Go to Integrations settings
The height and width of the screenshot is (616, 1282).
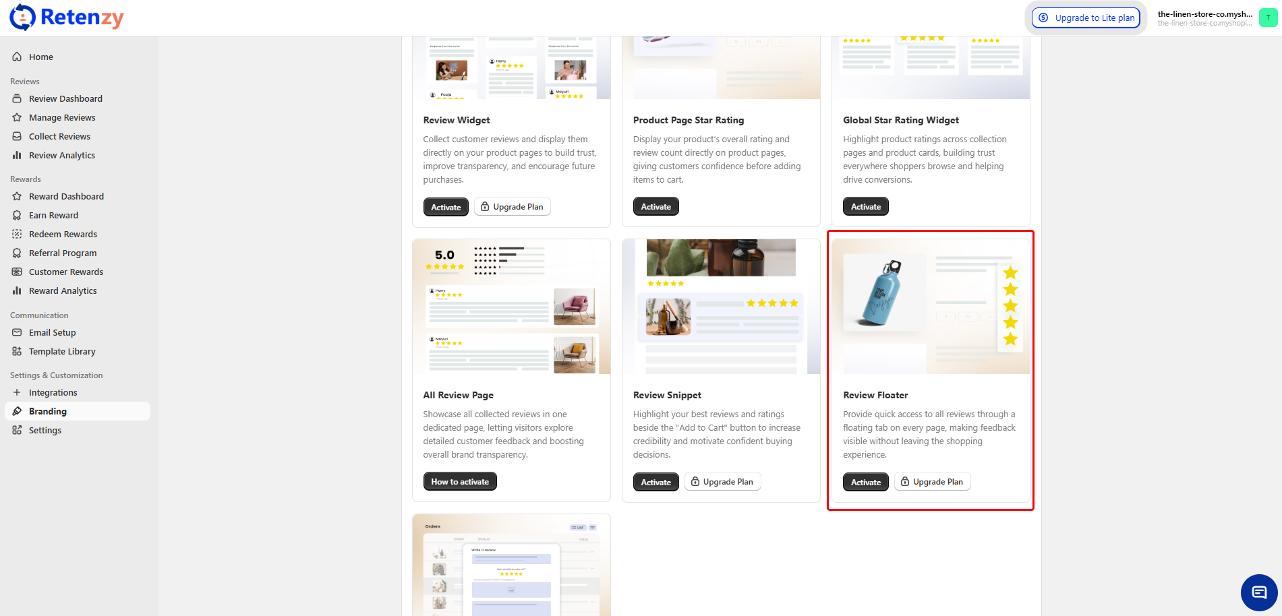(78, 392)
